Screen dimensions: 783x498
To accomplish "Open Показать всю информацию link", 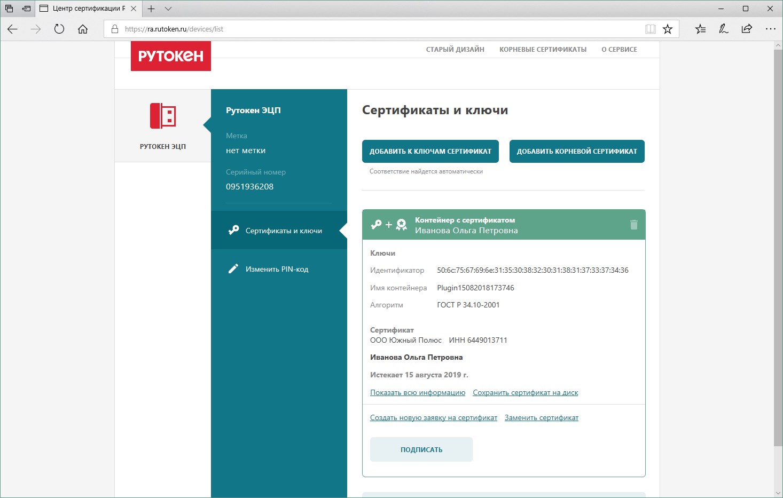I will pos(418,392).
